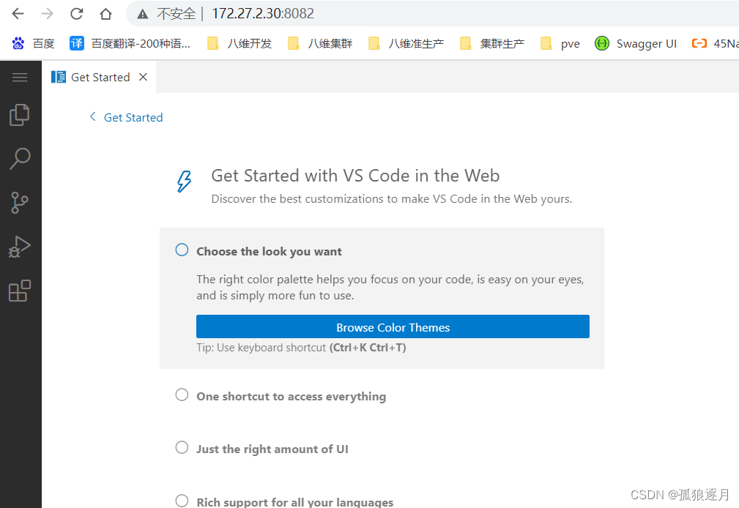
Task: Open the Source Control view
Action: (20, 203)
